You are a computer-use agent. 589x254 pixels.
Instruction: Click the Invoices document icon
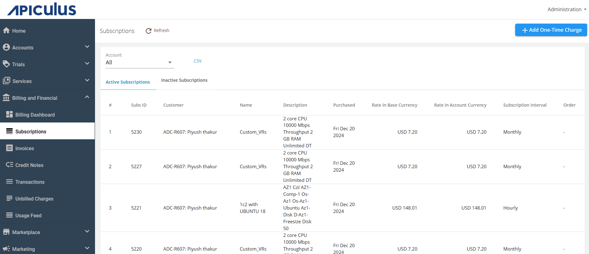tap(9, 148)
